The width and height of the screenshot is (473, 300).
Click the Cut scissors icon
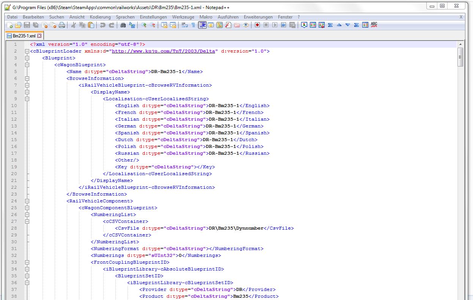click(x=74, y=25)
